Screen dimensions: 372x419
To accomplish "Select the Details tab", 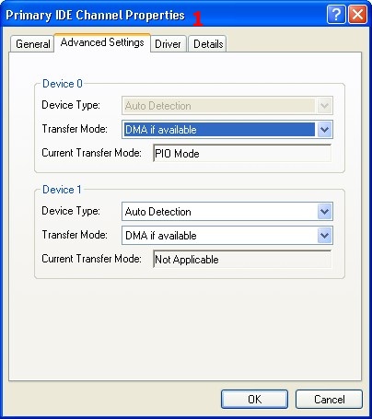I will [208, 44].
